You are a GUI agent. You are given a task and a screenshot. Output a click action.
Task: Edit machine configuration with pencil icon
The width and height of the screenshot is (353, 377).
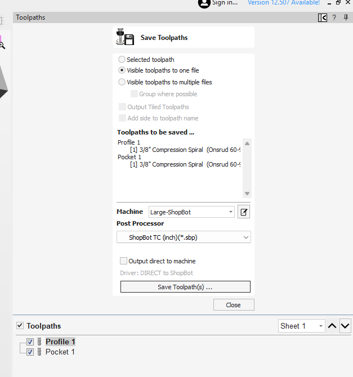244,212
